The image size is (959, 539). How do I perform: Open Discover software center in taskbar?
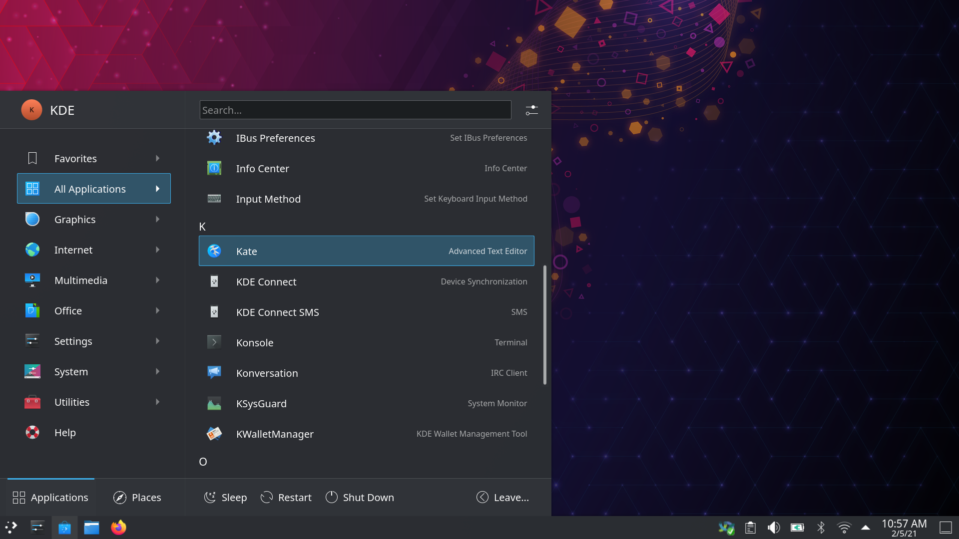64,528
